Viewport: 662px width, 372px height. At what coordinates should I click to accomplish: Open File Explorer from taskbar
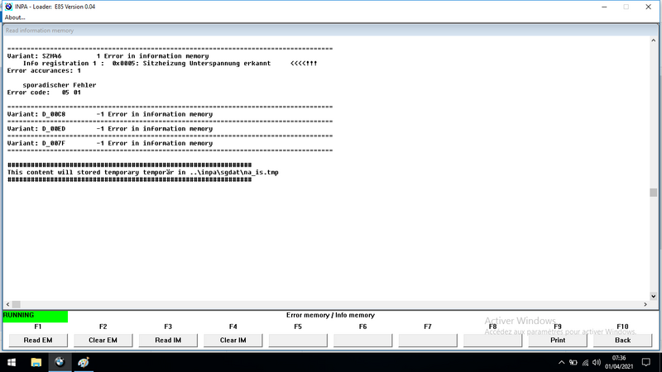pos(36,362)
